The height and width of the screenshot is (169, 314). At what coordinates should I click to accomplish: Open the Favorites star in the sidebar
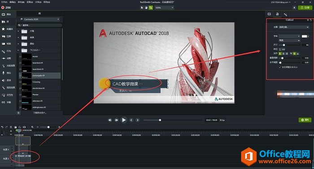[x=3, y=29]
